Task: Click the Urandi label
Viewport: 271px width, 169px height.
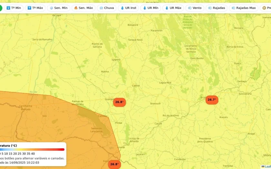Action: [121, 147]
